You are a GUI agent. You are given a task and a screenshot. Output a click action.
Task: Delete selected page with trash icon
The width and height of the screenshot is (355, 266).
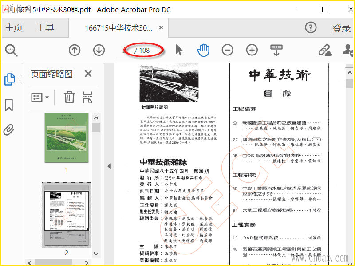pyautogui.click(x=69, y=97)
